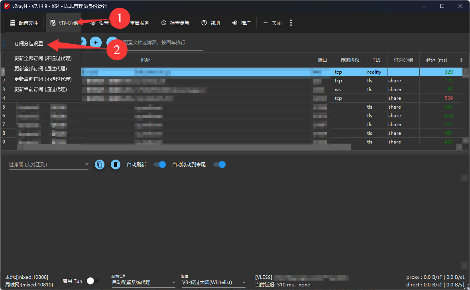
Task: Click the 延迟 (ms) column header
Action: tap(437, 60)
